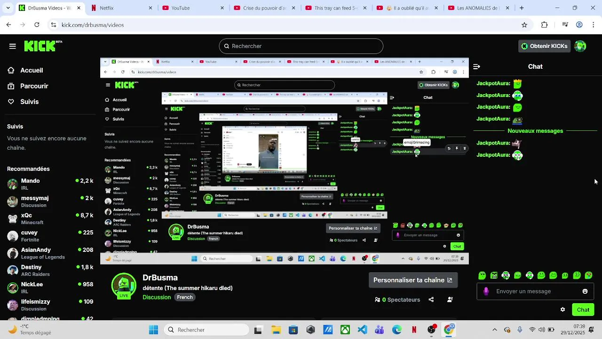Open the Kick hamburger sidebar menu
602x339 pixels.
13,46
